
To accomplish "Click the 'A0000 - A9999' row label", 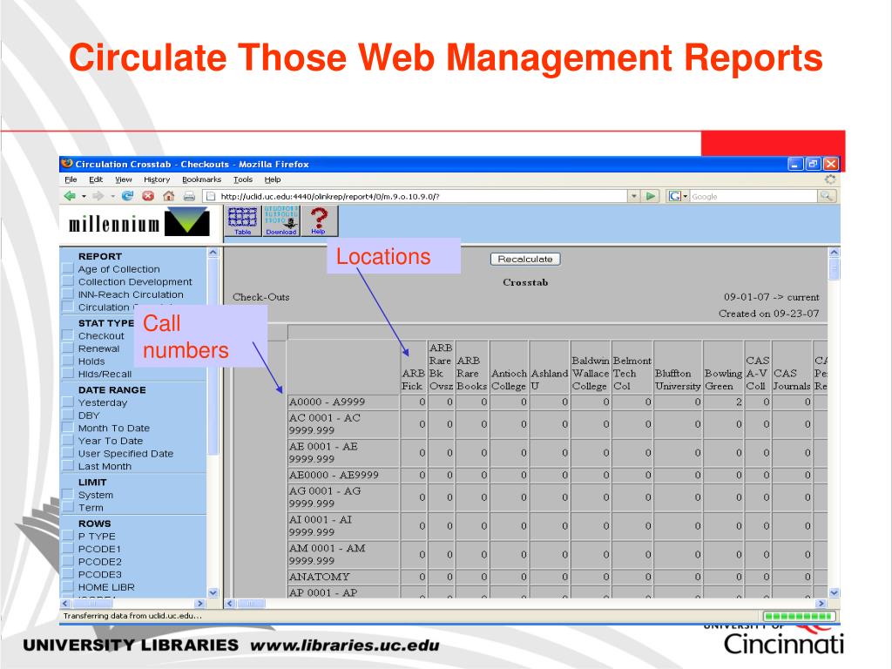I will (328, 402).
